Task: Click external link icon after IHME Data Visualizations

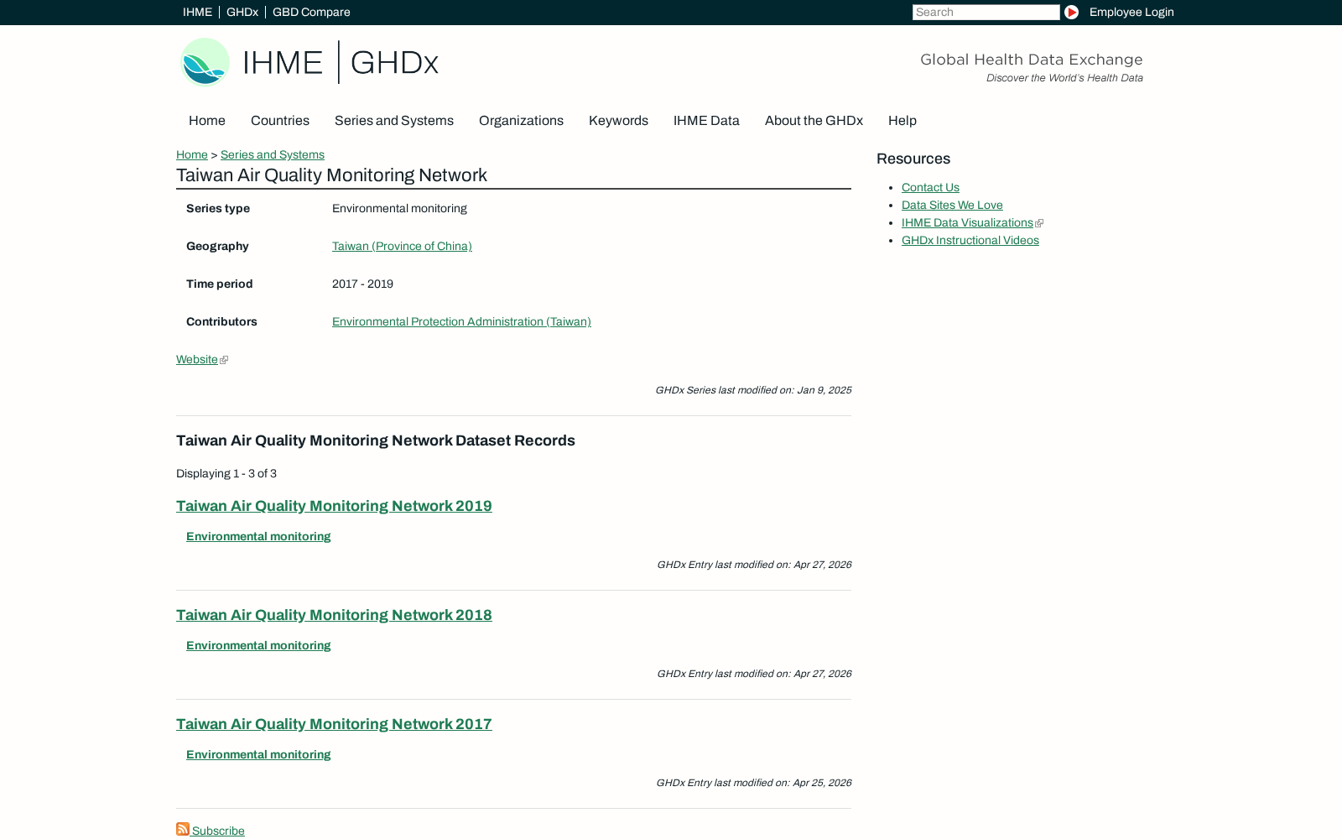Action: (x=1039, y=223)
